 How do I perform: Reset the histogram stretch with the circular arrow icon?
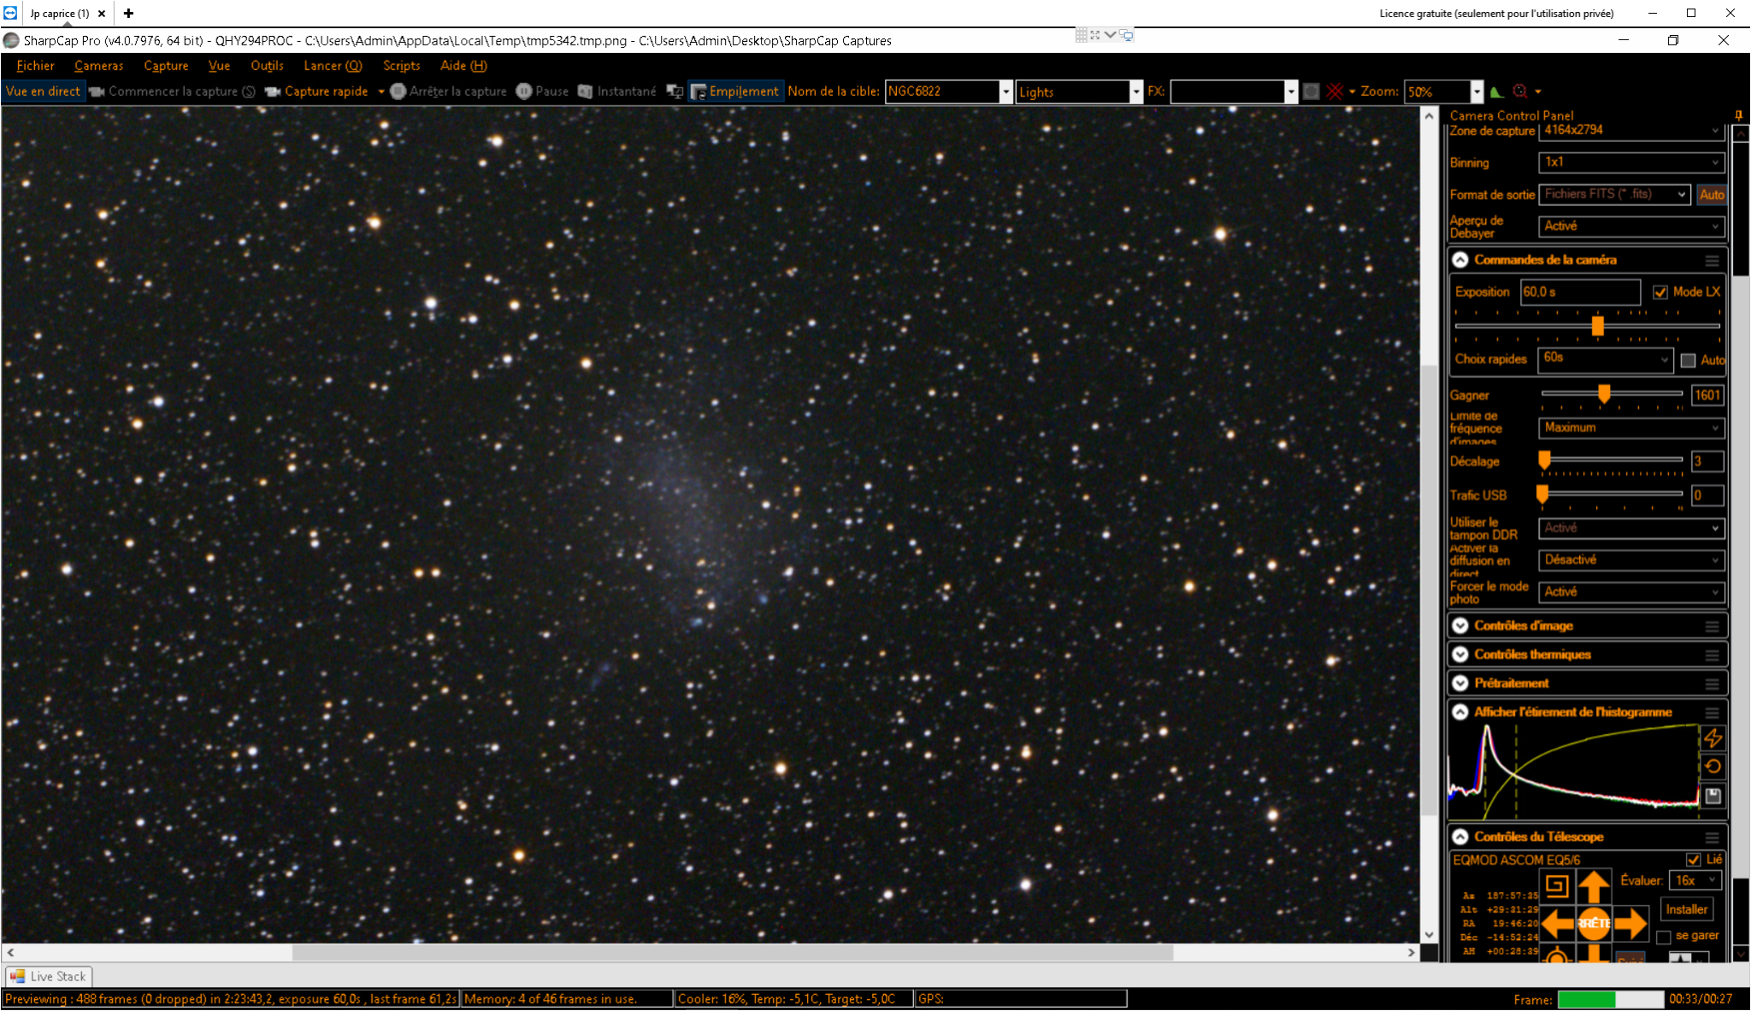tap(1713, 767)
